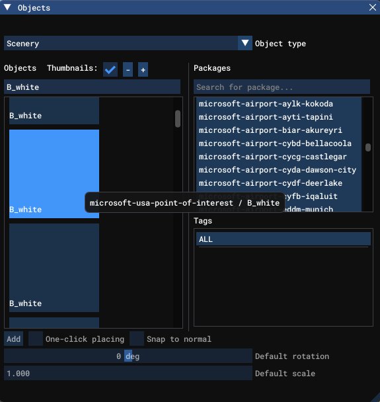Close the Objects window
380x402 pixels.
(373, 7)
